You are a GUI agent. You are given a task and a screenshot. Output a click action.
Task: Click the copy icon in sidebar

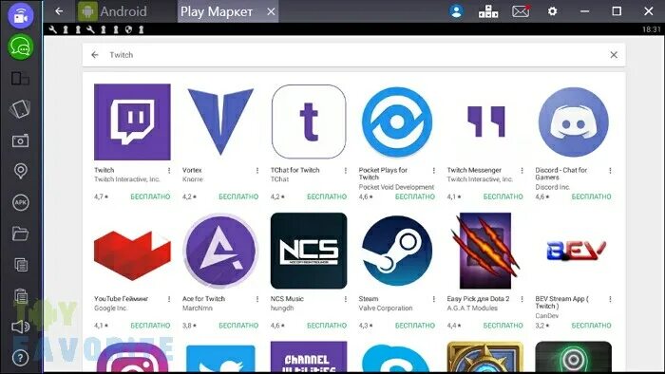click(x=21, y=265)
